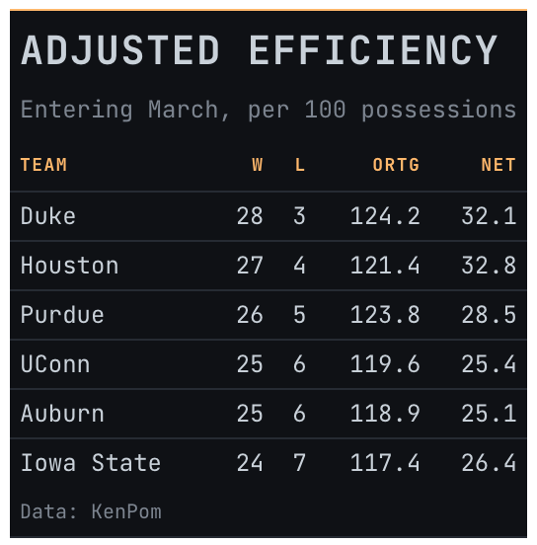The width and height of the screenshot is (537, 545).
Task: Click the ORTG column header
Action: [396, 165]
